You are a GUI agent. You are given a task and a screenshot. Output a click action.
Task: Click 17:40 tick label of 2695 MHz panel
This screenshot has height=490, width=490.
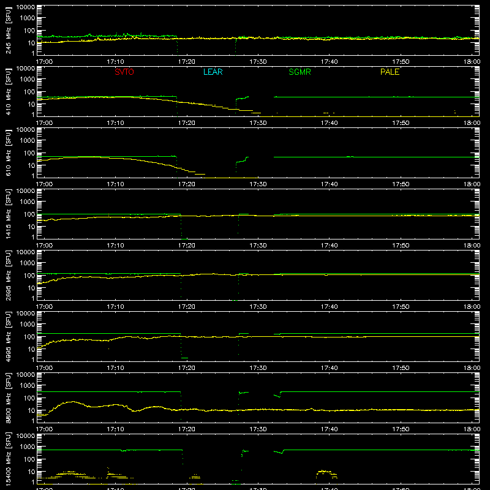[330, 307]
